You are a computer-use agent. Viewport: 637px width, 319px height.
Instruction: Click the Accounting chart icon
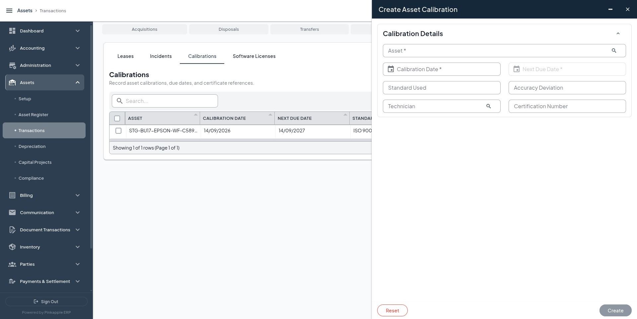(x=12, y=48)
